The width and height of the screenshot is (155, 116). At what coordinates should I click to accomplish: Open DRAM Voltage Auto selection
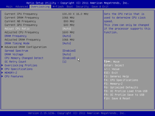tap(67, 54)
